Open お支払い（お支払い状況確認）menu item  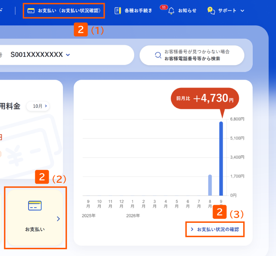pyautogui.click(x=64, y=11)
